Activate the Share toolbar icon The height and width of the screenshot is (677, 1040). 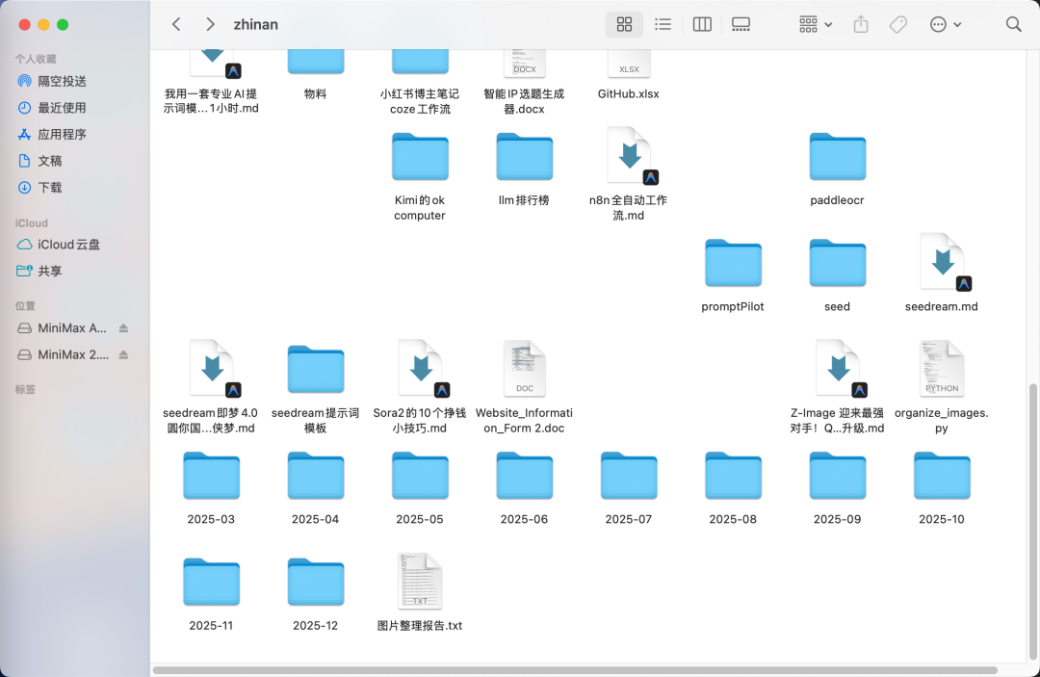(x=860, y=24)
